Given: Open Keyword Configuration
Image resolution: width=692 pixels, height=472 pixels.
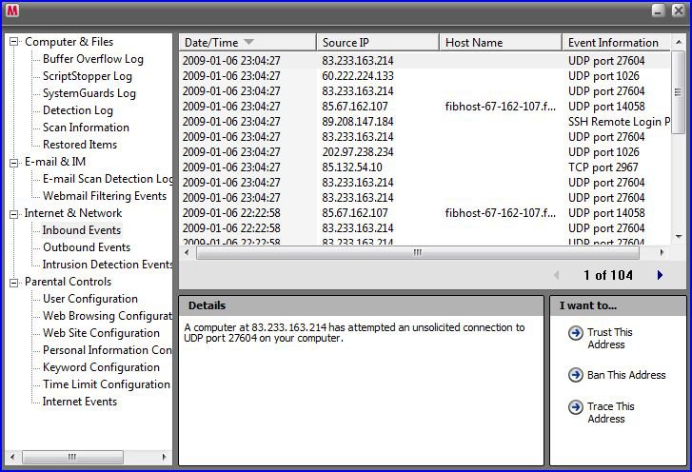Looking at the screenshot, I should pos(101,367).
